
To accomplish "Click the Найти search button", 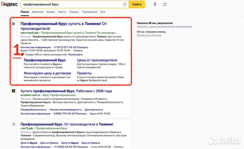I will coord(137,4).
